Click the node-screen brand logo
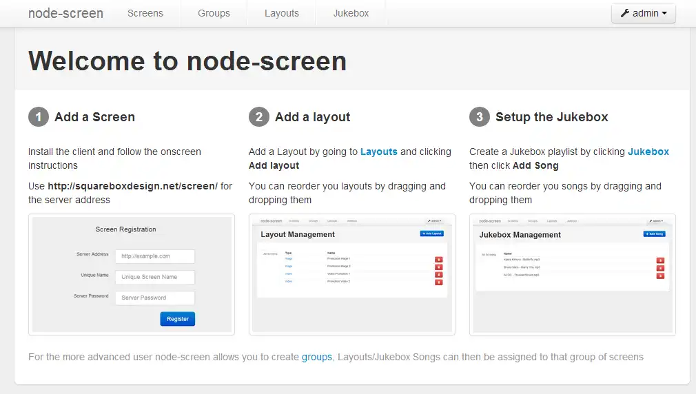 65,13
